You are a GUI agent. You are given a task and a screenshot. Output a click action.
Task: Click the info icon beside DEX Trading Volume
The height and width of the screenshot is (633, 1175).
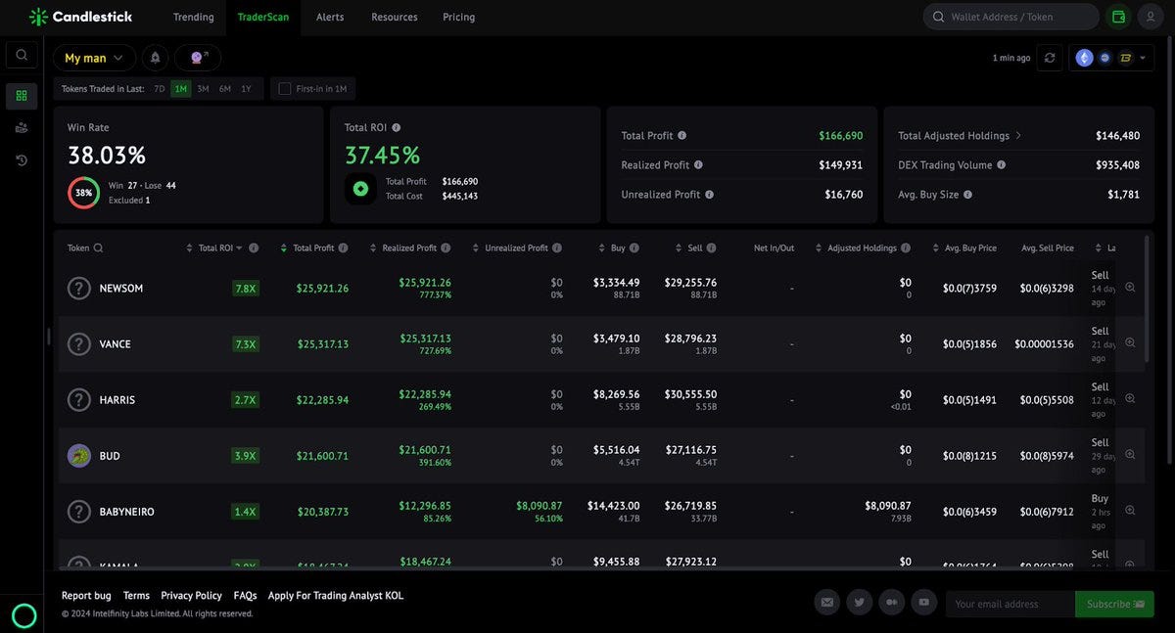[x=1001, y=165]
